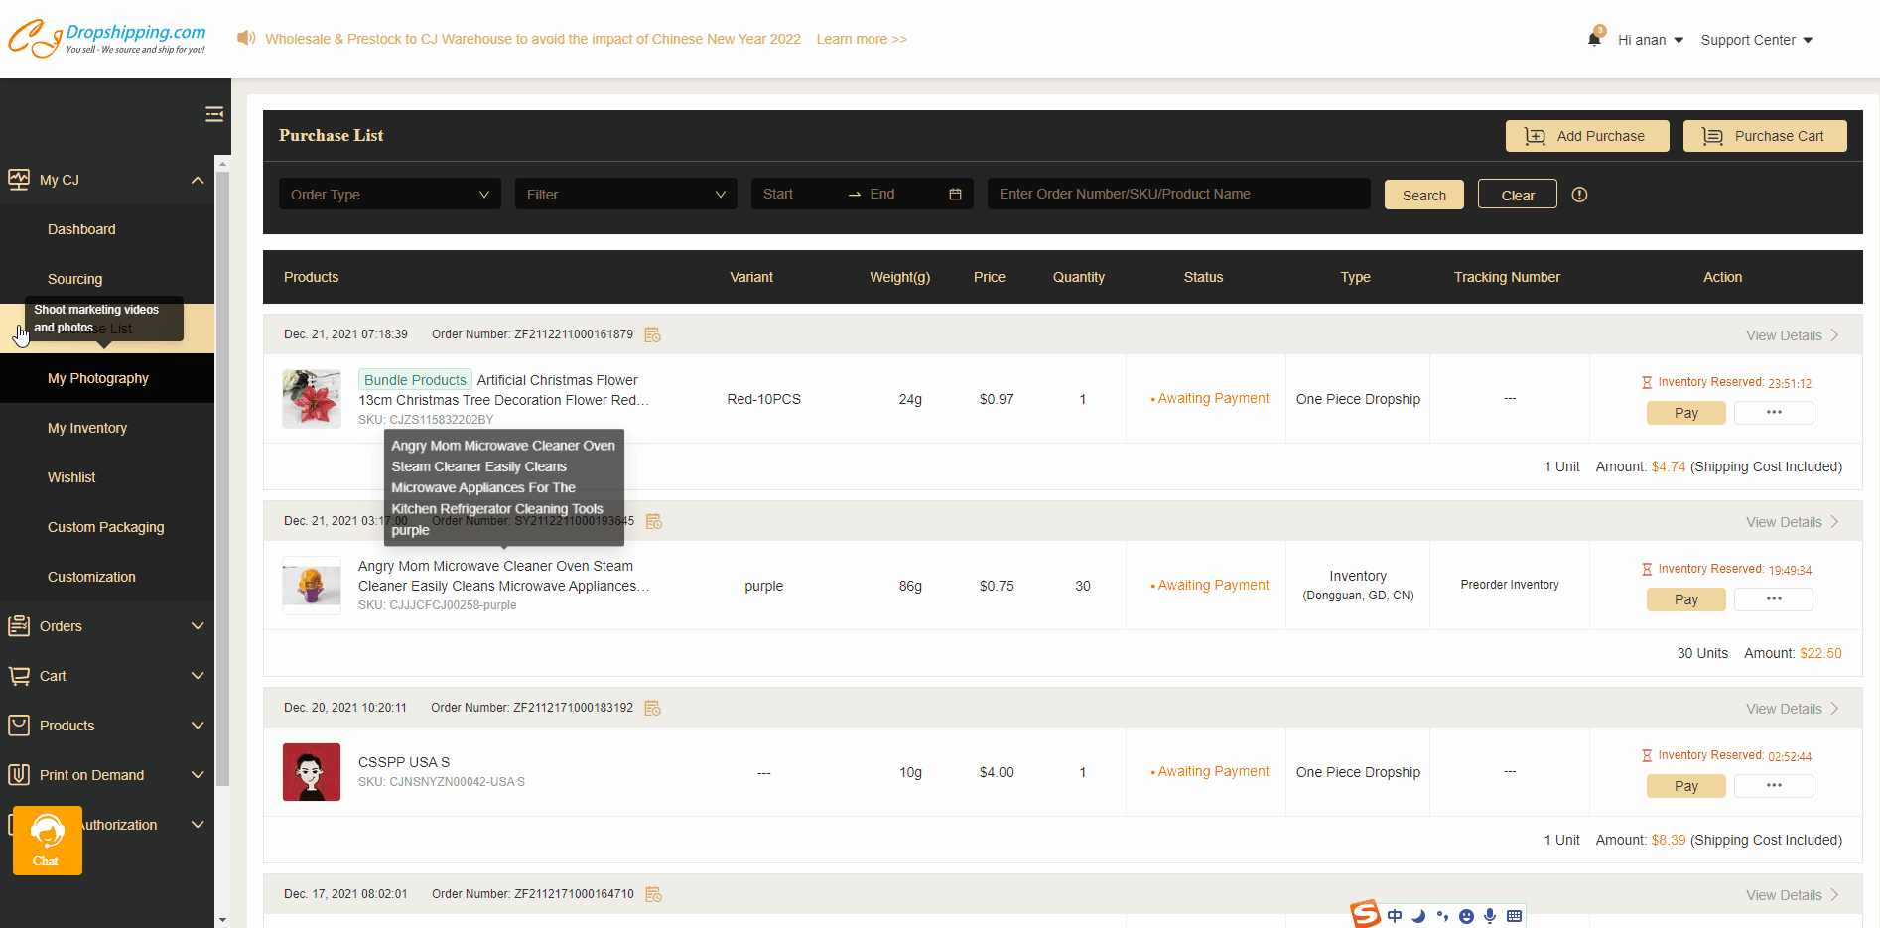Open the Filter dropdown

pyautogui.click(x=625, y=195)
